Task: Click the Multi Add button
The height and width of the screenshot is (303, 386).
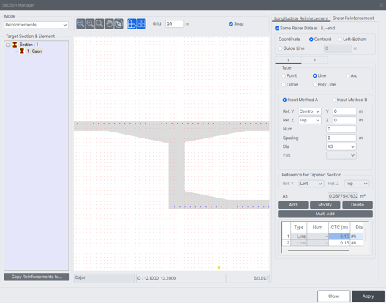Action: click(x=325, y=214)
